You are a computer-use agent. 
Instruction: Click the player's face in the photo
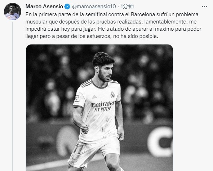(x=105, y=73)
